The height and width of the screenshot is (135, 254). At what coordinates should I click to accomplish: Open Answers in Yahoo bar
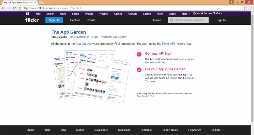point(133,14)
